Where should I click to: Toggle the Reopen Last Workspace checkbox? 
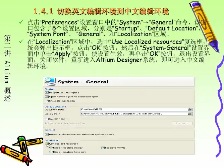click(47, 92)
